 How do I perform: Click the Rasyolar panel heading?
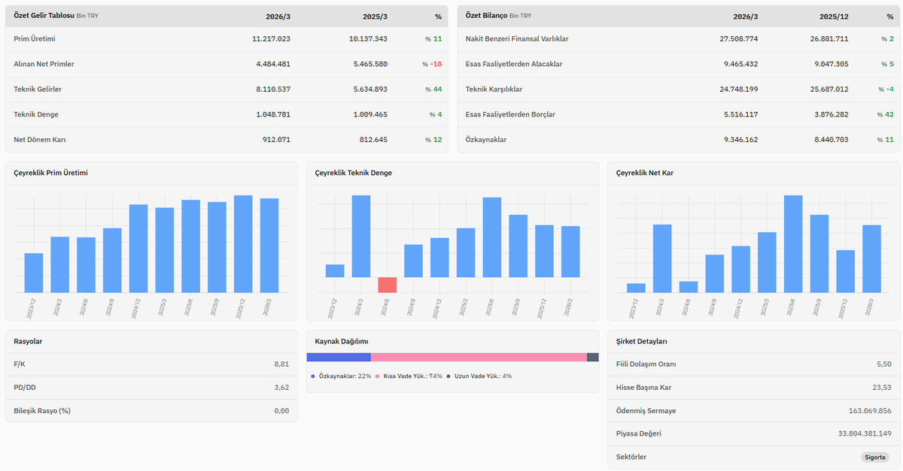(x=28, y=341)
